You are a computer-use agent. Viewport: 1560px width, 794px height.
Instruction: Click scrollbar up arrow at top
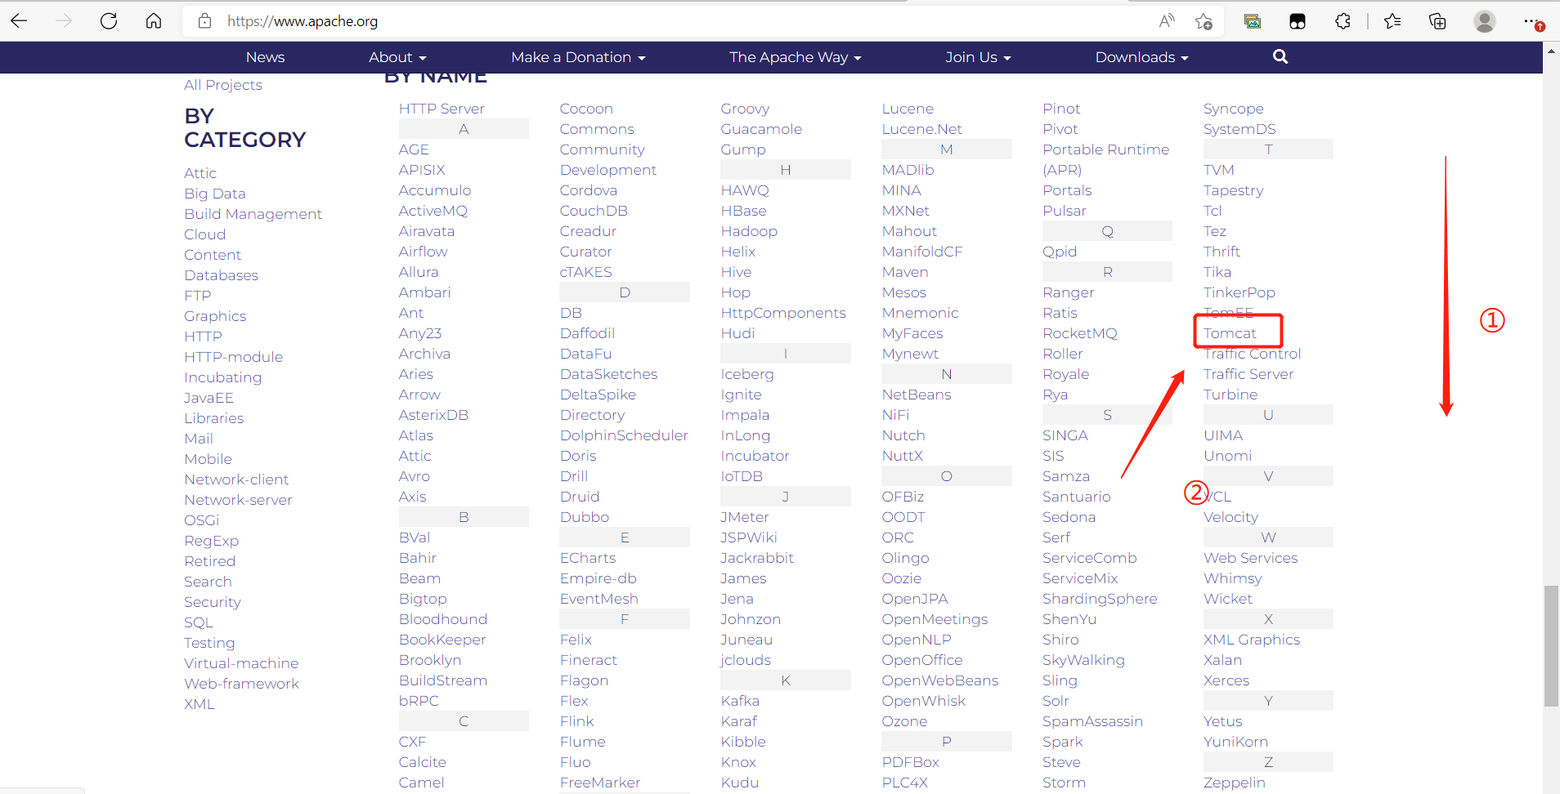pos(1551,51)
